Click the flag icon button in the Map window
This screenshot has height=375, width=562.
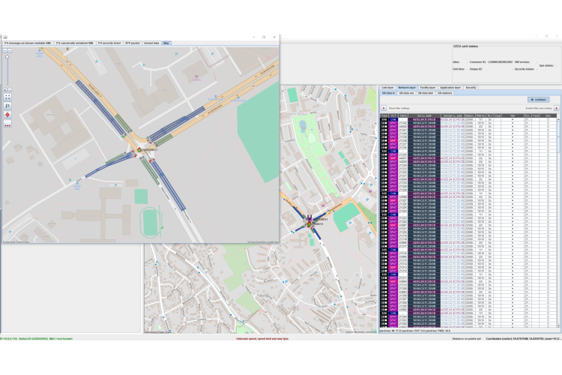click(7, 106)
